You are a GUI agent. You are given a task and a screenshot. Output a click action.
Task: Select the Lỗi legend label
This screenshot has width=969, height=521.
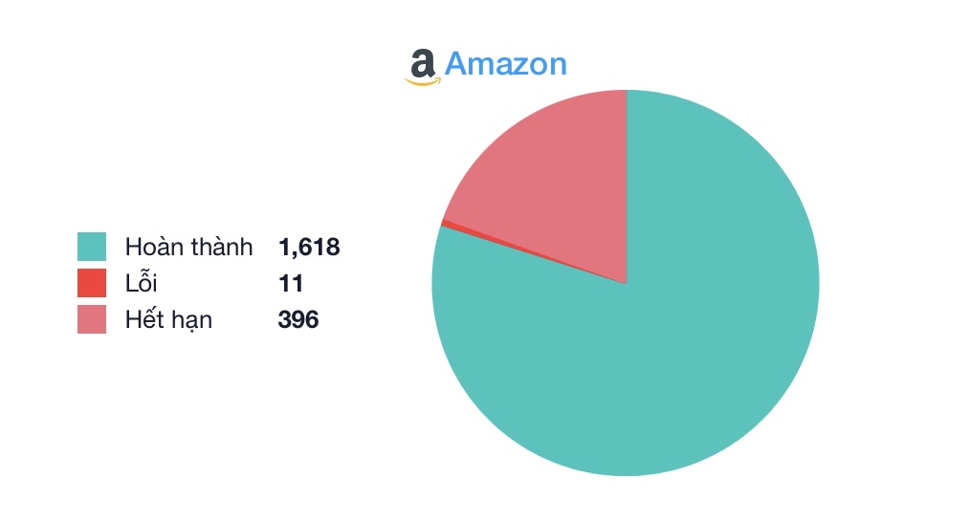tap(140, 283)
